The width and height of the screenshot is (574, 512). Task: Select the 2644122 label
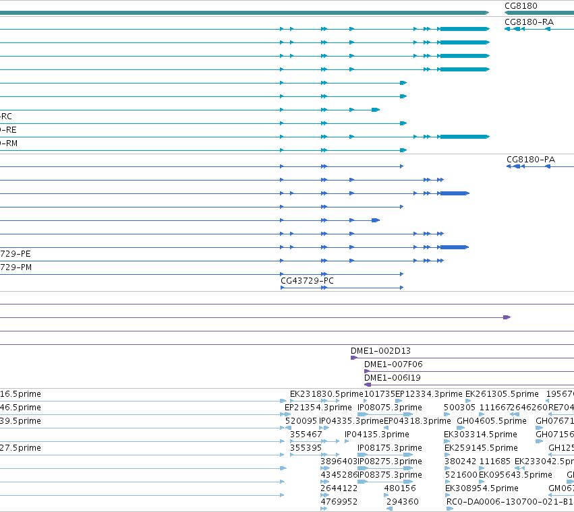339,488
